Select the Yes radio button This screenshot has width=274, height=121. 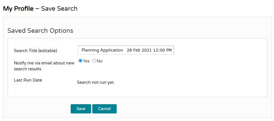tap(80, 61)
